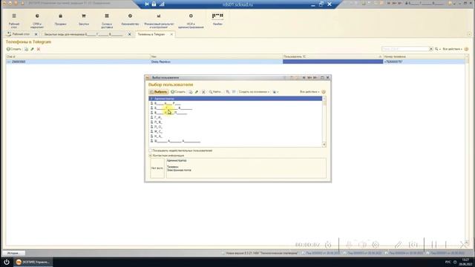Open help in the Выбор пользователя dialog
This screenshot has width=475, height=267.
coord(324,92)
